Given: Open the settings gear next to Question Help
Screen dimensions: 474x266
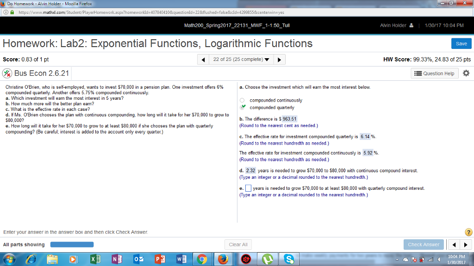Looking at the screenshot, I should click(x=466, y=73).
